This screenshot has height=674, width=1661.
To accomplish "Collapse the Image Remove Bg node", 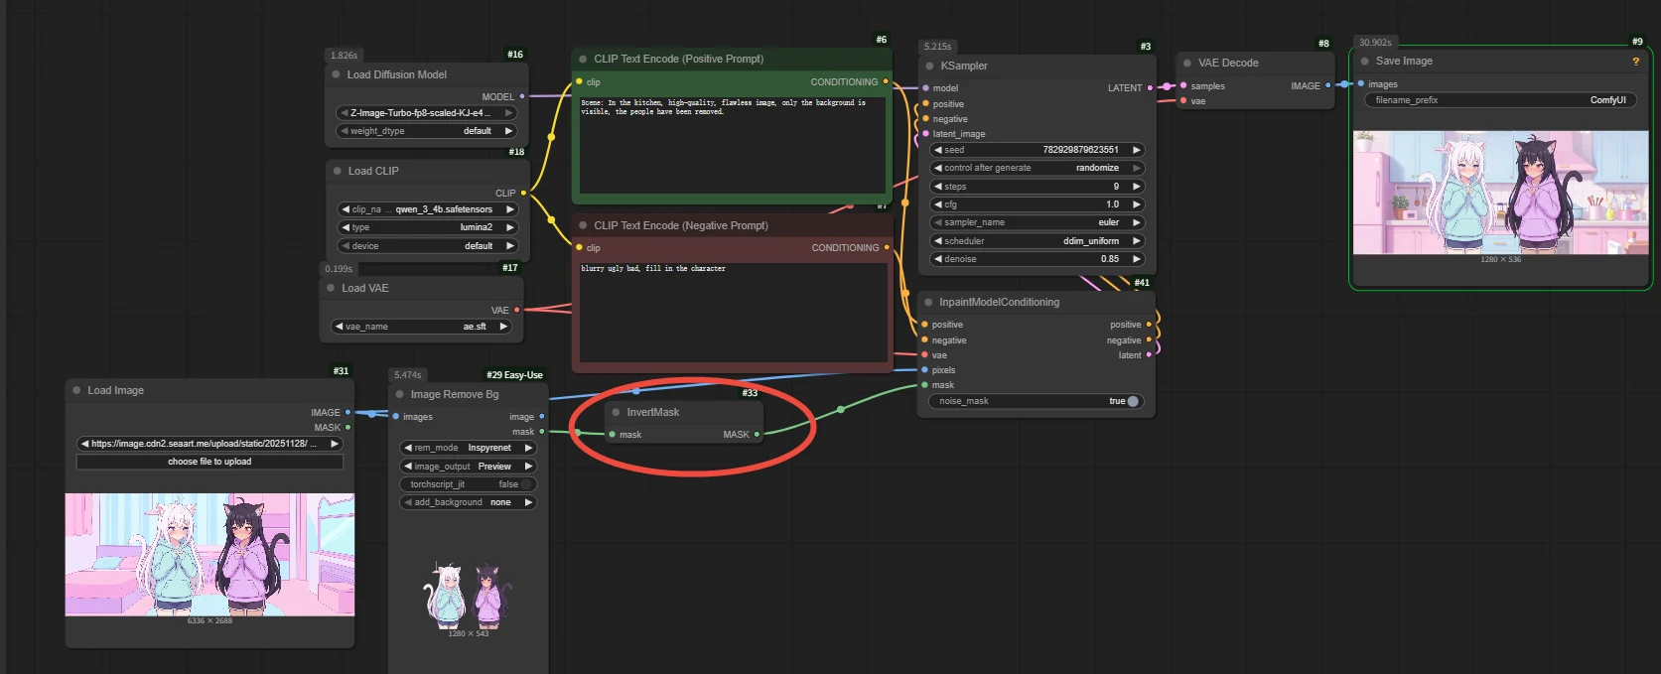I will tap(400, 394).
